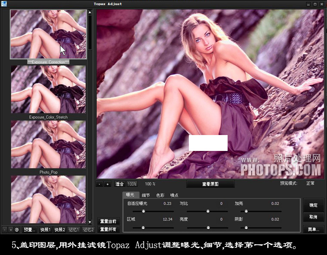Viewport: 327px width, 255px height.
Task: Click the 记忆1 recall button
Action: coord(74,230)
